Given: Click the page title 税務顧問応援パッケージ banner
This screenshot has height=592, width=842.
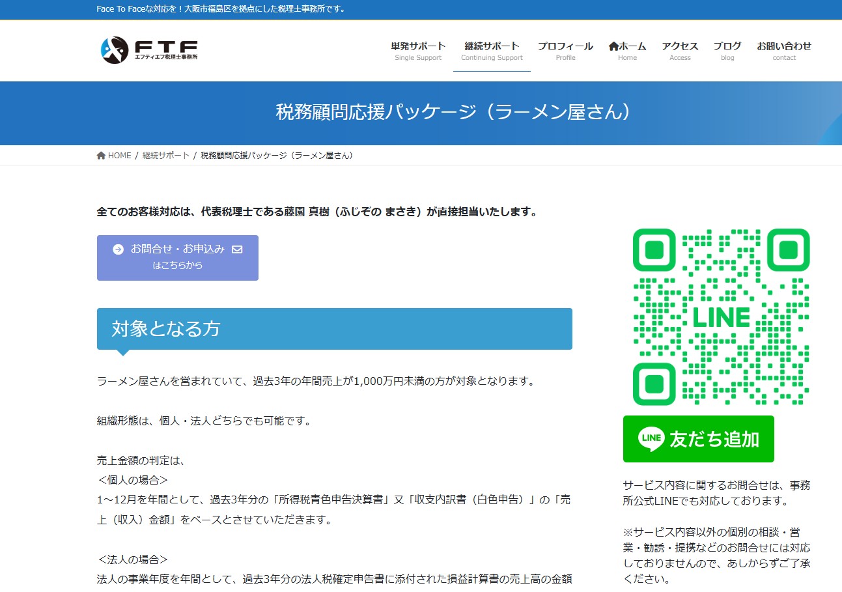Looking at the screenshot, I should 454,112.
